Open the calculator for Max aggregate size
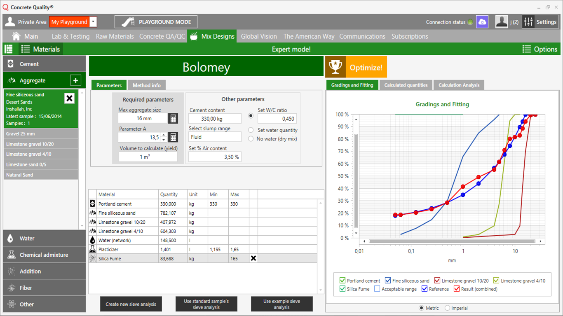This screenshot has height=316, width=563. [x=173, y=118]
